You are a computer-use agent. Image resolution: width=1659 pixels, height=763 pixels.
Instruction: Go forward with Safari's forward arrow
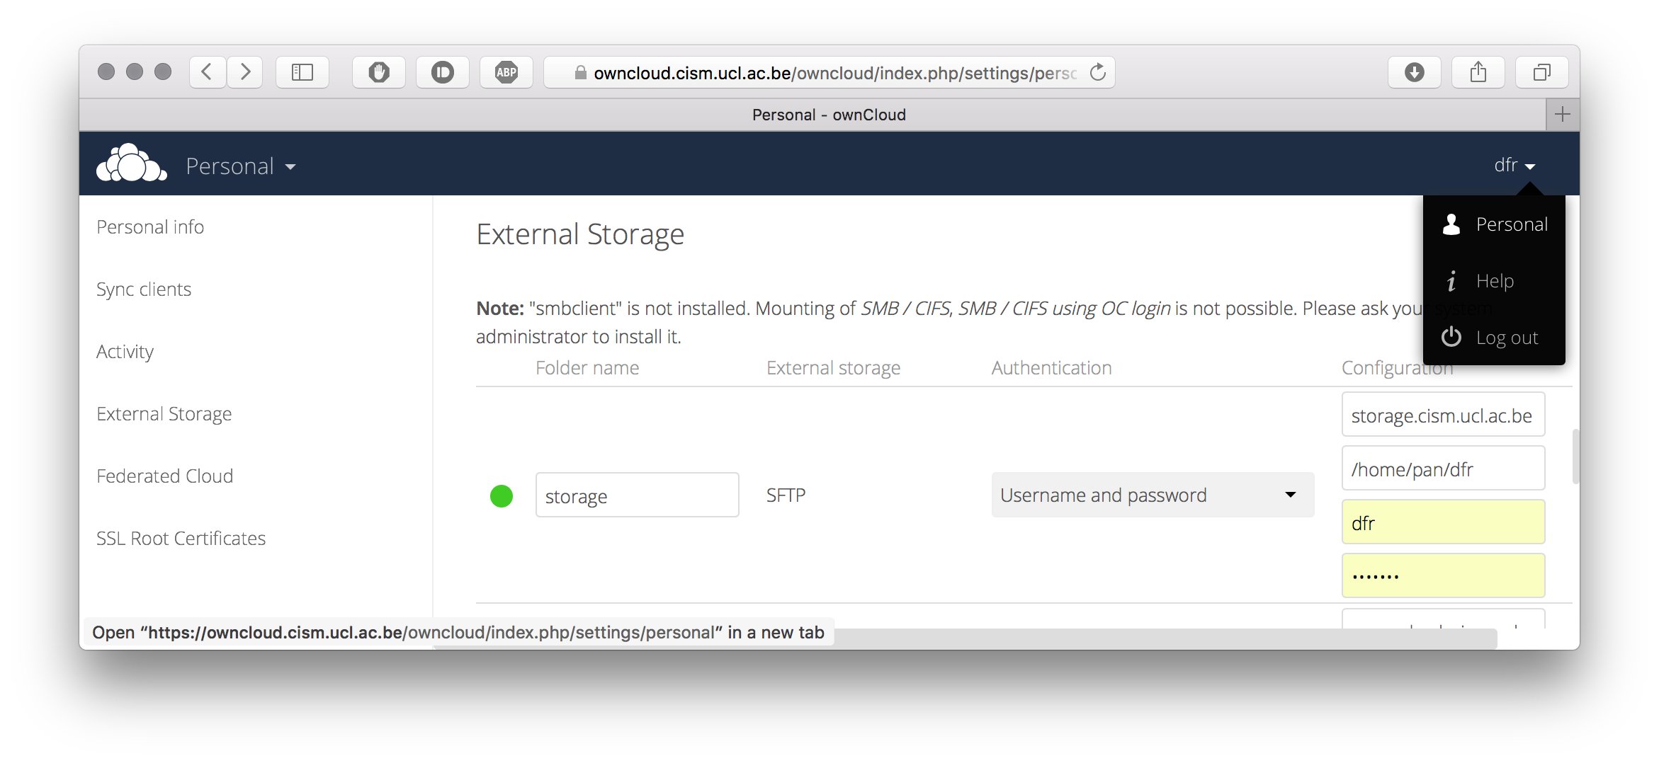tap(245, 72)
